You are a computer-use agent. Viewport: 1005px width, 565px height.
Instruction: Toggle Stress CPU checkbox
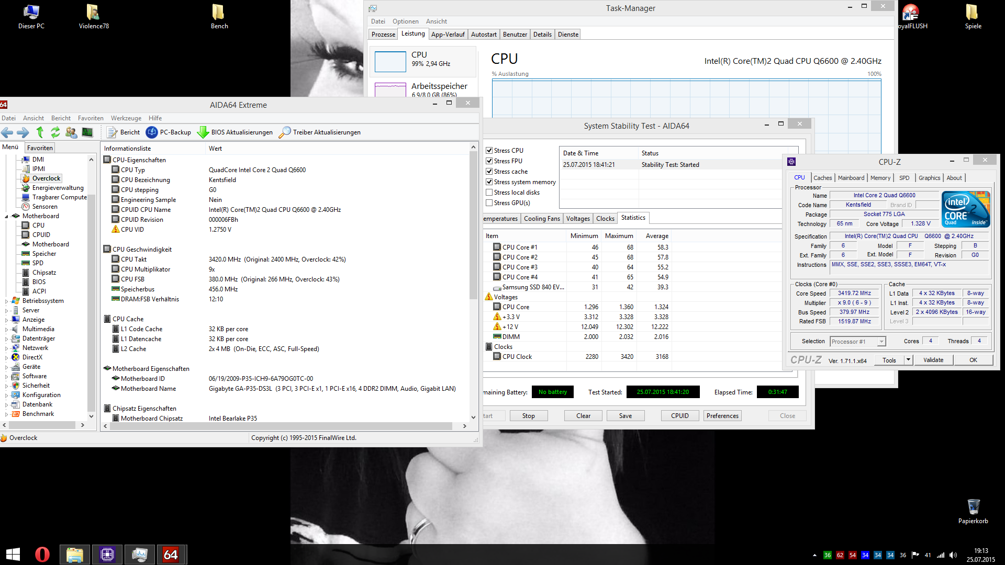tap(489, 151)
